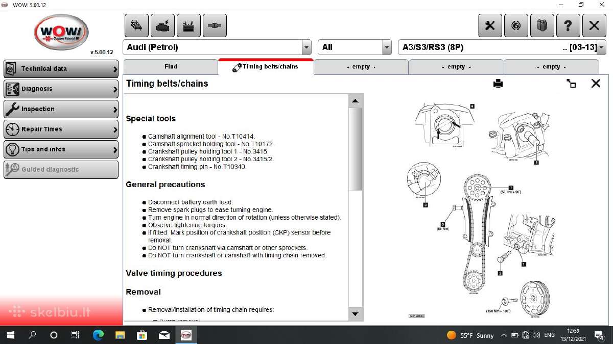This screenshot has height=344, width=613.
Task: Open the settings wrench and screwdriver icon
Action: (x=490, y=25)
